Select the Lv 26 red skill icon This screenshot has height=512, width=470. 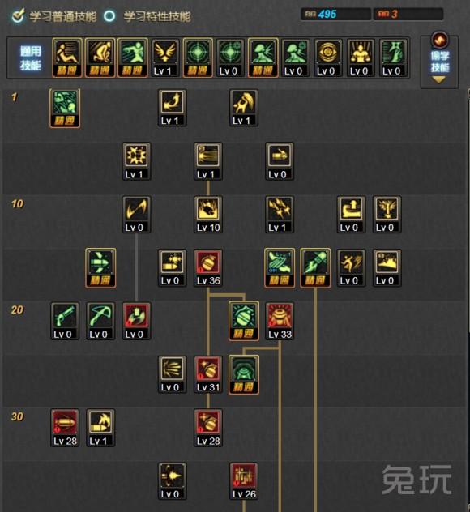tap(244, 481)
